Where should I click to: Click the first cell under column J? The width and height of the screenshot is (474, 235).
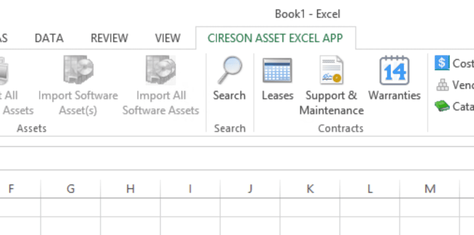250,208
